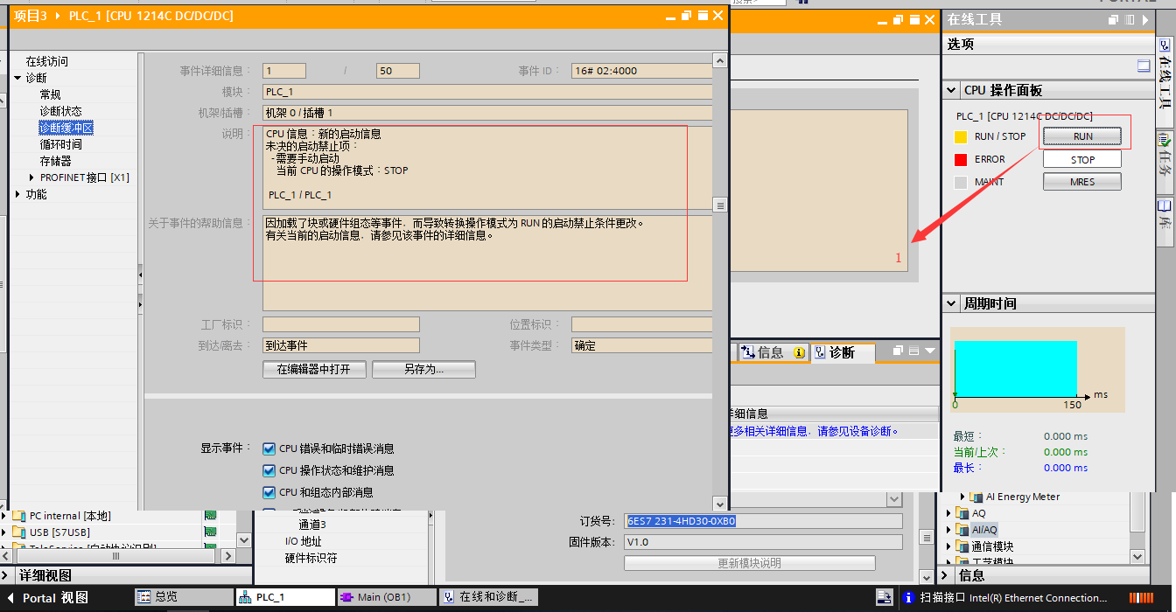
Task: Switch to PLC_1 editor in bottom bar
Action: pyautogui.click(x=285, y=596)
